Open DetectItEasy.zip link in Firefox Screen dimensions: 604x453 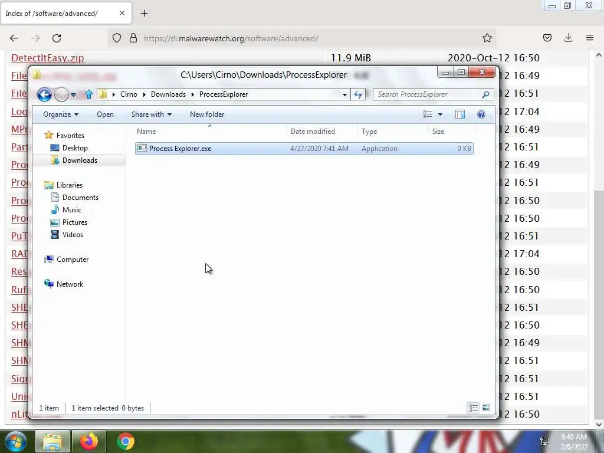[x=48, y=58]
